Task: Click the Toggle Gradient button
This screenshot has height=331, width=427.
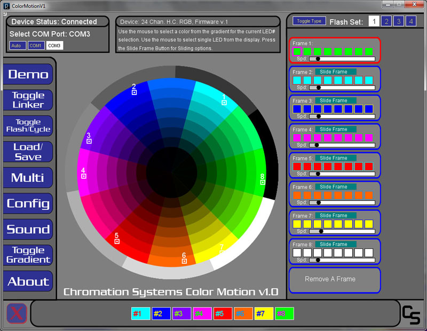Action: pyautogui.click(x=28, y=255)
